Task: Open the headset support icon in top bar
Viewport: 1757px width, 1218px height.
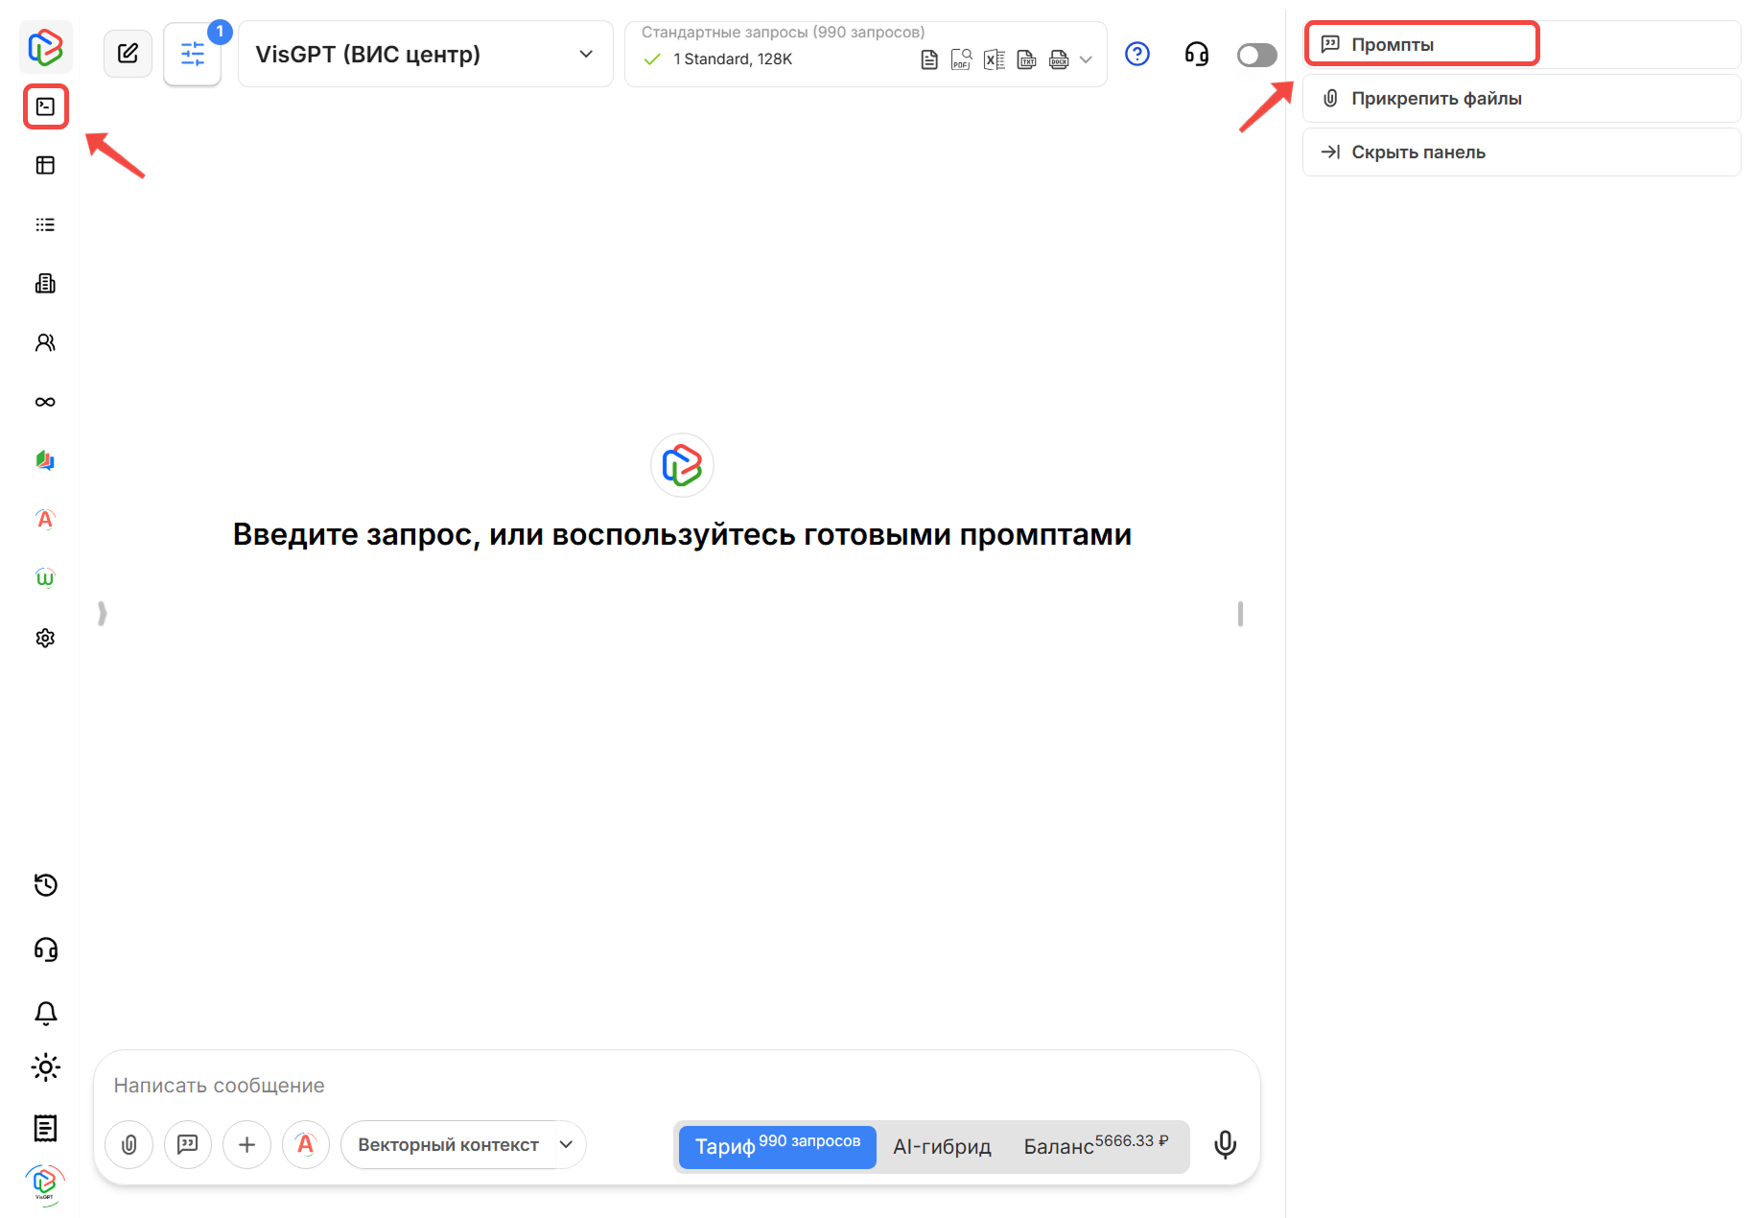Action: click(x=1196, y=54)
